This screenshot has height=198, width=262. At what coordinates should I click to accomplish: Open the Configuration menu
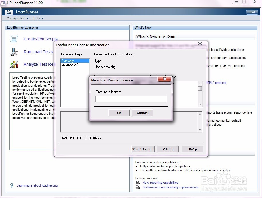(18, 18)
